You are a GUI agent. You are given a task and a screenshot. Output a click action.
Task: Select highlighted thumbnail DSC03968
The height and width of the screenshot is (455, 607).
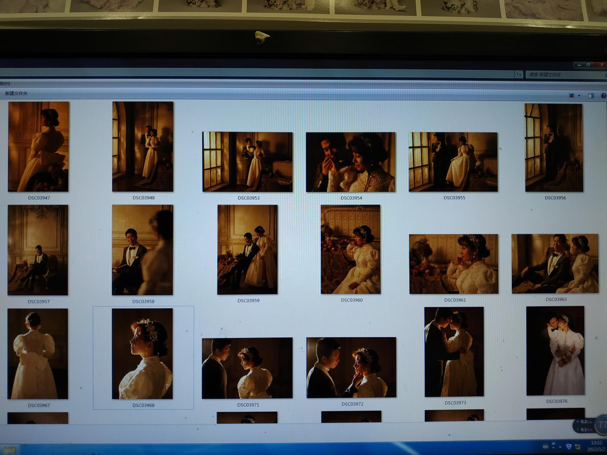pyautogui.click(x=142, y=354)
